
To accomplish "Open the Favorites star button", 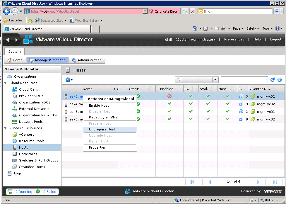I will 13,20.
